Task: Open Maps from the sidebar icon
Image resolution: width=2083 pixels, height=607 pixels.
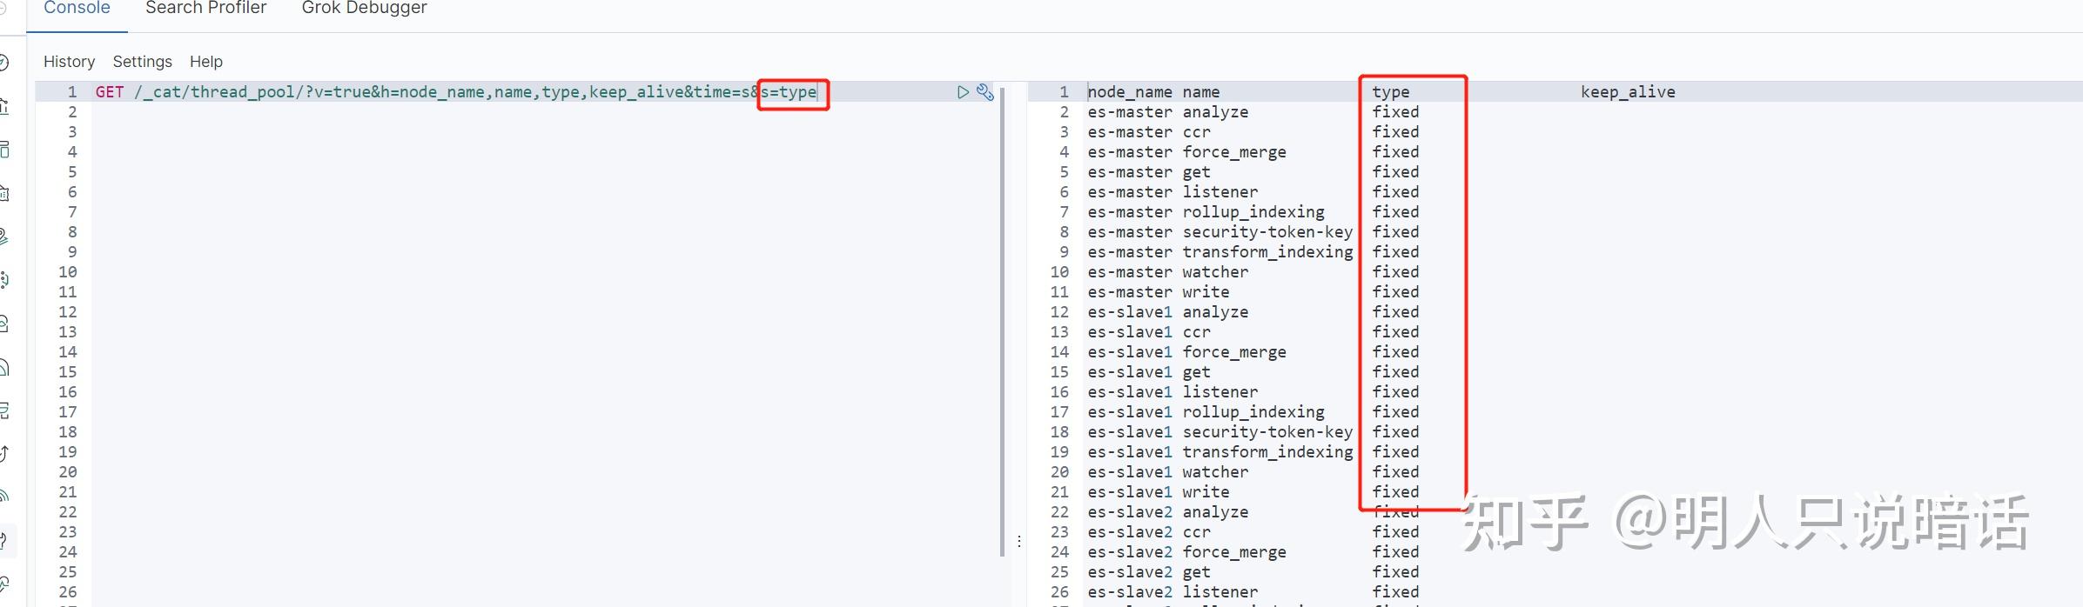Action: (x=3, y=237)
